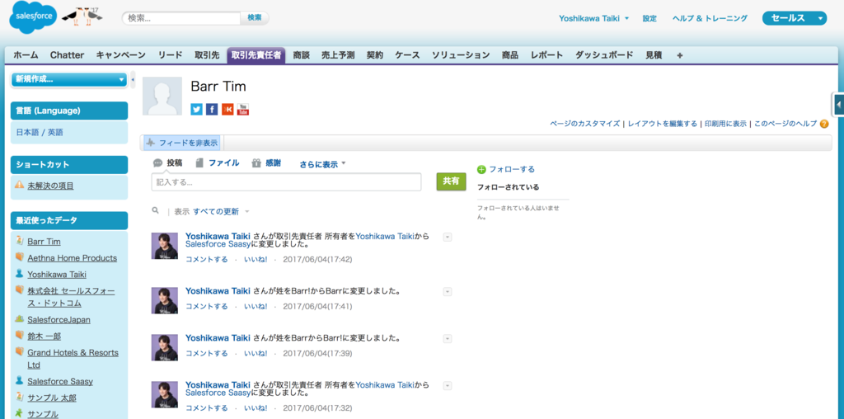Click ページのカスタマイズ link

(585, 124)
